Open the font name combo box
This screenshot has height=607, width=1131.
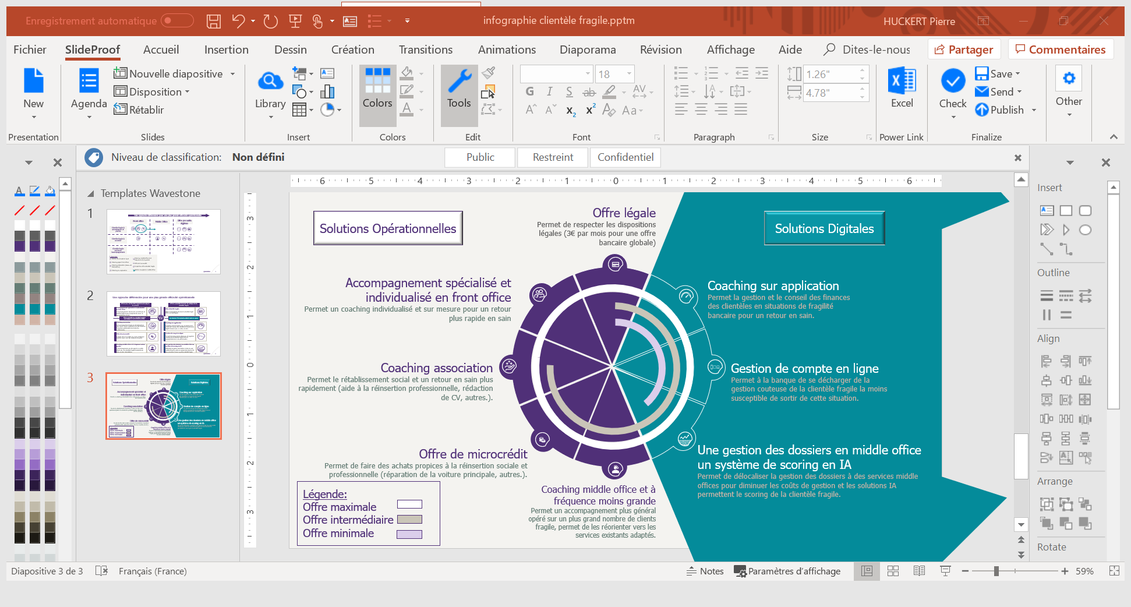(556, 74)
